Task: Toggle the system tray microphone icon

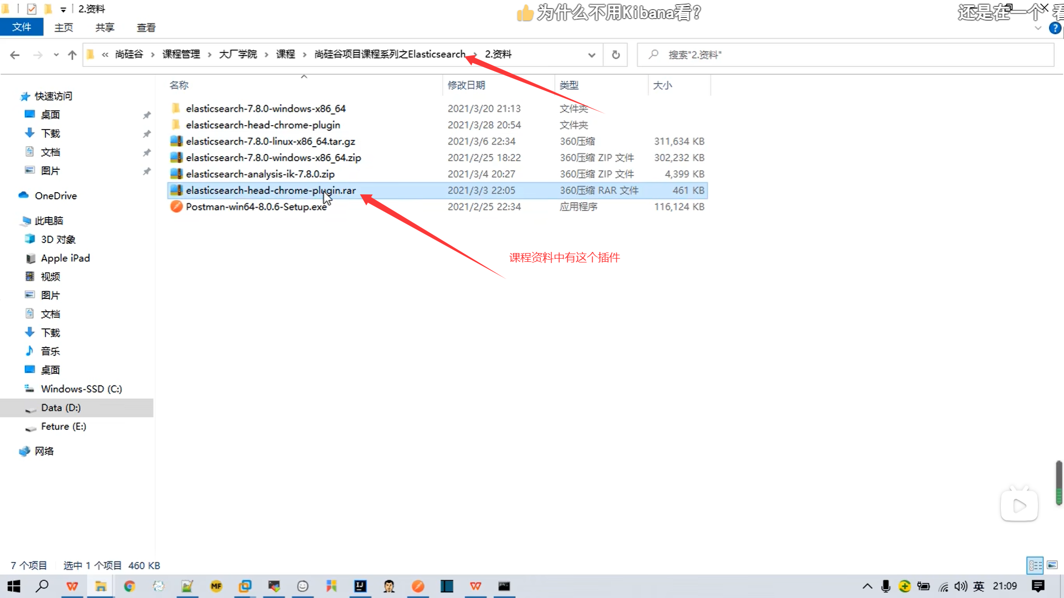Action: click(x=886, y=586)
